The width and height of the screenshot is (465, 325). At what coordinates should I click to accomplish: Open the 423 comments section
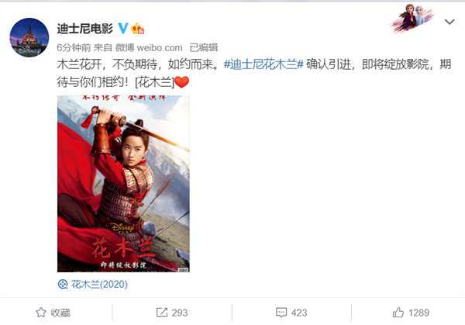point(291,313)
